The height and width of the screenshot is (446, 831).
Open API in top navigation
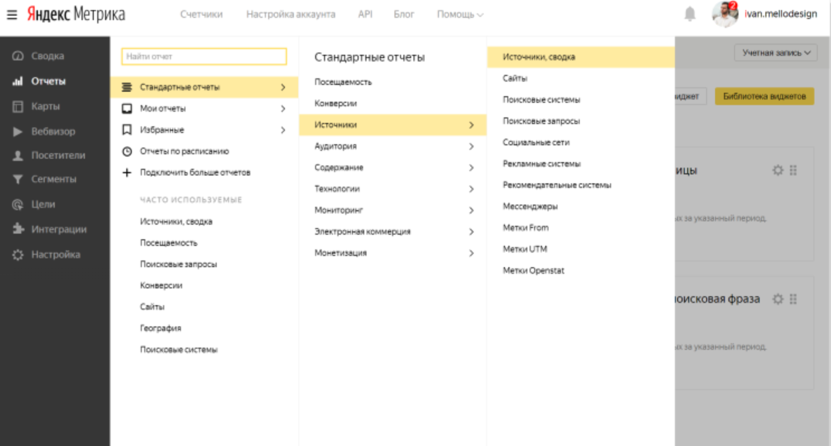pos(365,15)
